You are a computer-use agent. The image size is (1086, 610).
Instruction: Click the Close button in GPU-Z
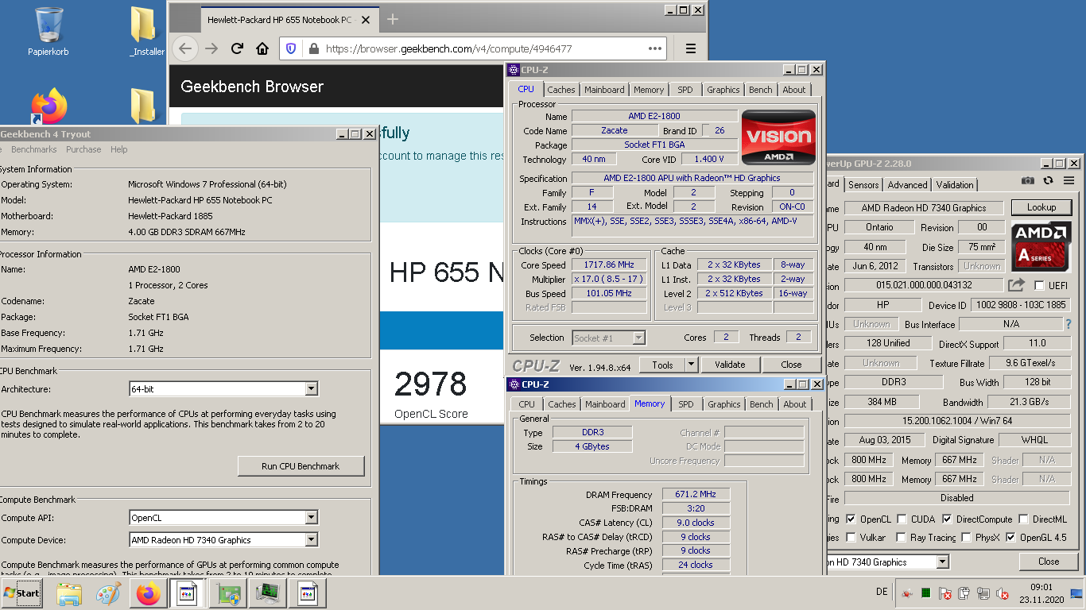1049,561
